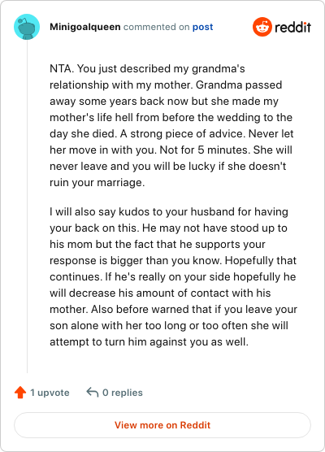Upvote the comment with orange arrow

click(20, 393)
